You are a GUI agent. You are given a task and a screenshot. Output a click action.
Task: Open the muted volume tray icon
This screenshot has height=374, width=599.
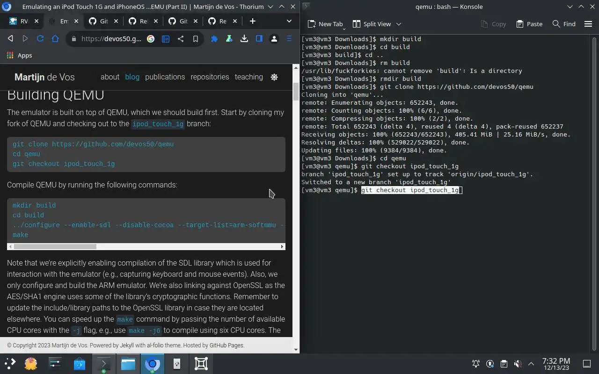pyautogui.click(x=517, y=364)
